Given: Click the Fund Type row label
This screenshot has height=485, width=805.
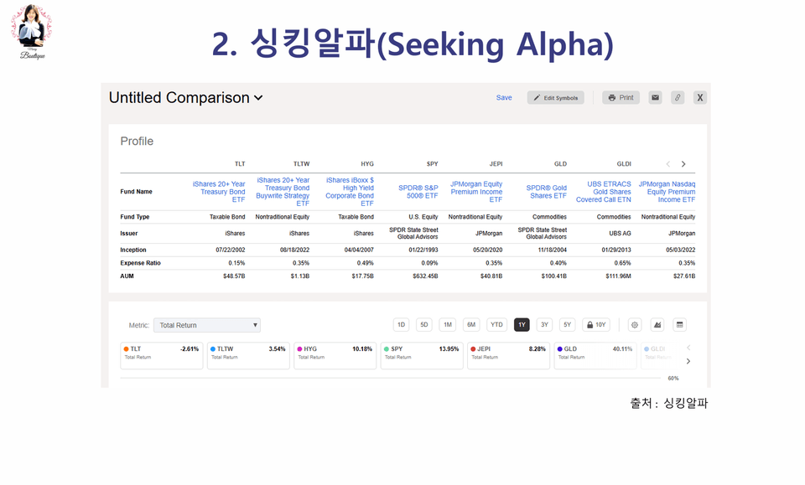Looking at the screenshot, I should click(135, 217).
